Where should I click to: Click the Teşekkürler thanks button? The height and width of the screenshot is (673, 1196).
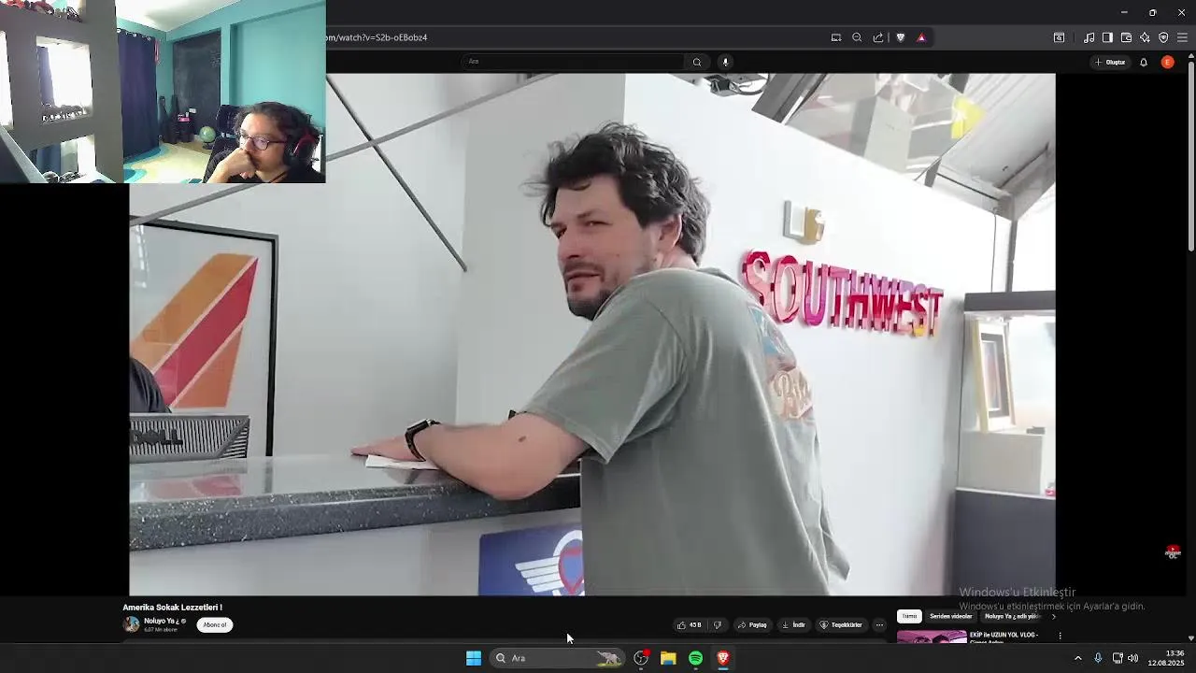click(x=841, y=624)
